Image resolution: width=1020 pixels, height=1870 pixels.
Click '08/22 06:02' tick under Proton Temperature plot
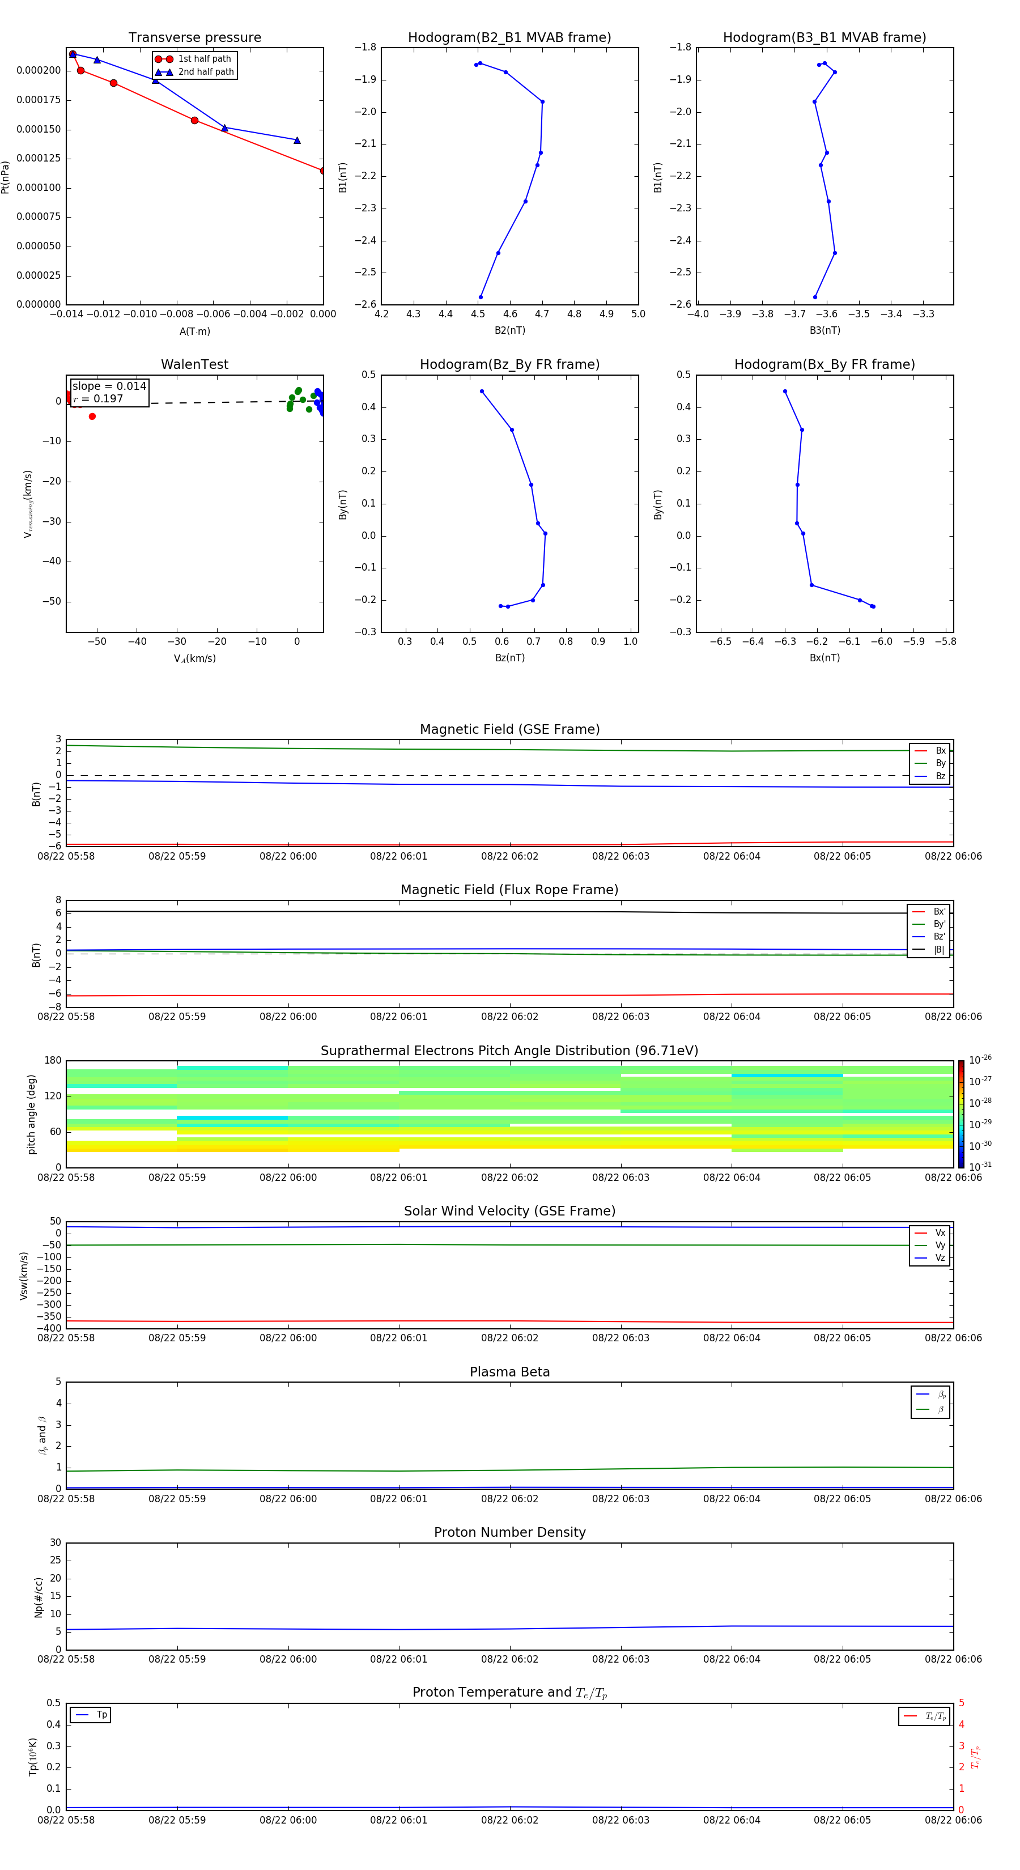point(509,1820)
